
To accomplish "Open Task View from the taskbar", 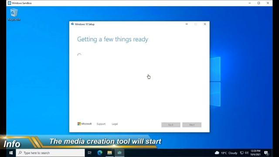I will (x=90, y=153).
